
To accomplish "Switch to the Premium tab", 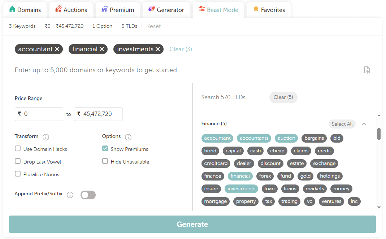I will [117, 9].
